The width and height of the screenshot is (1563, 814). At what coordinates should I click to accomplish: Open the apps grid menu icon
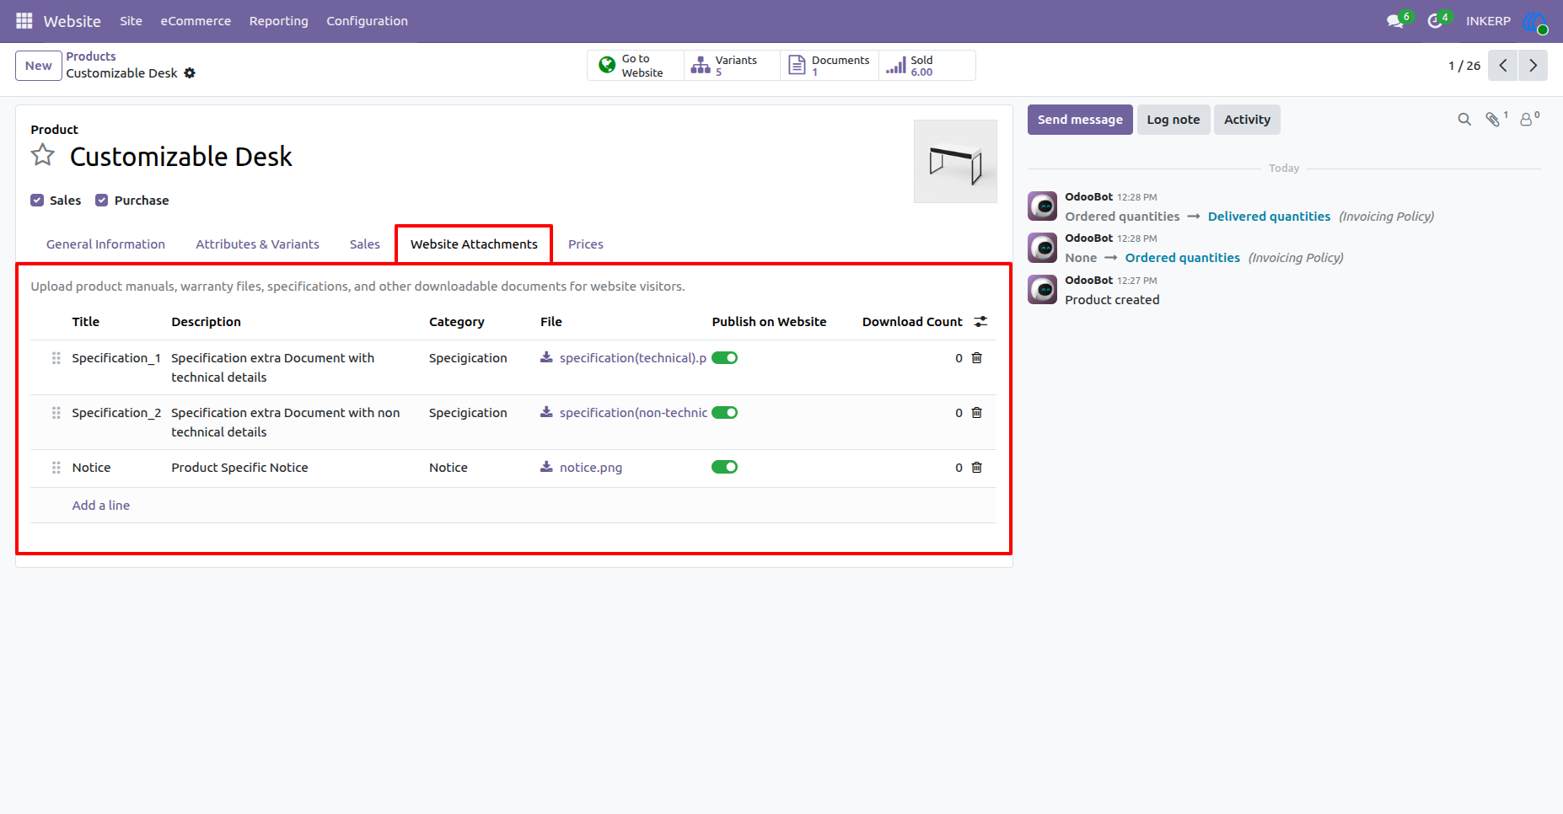[24, 20]
